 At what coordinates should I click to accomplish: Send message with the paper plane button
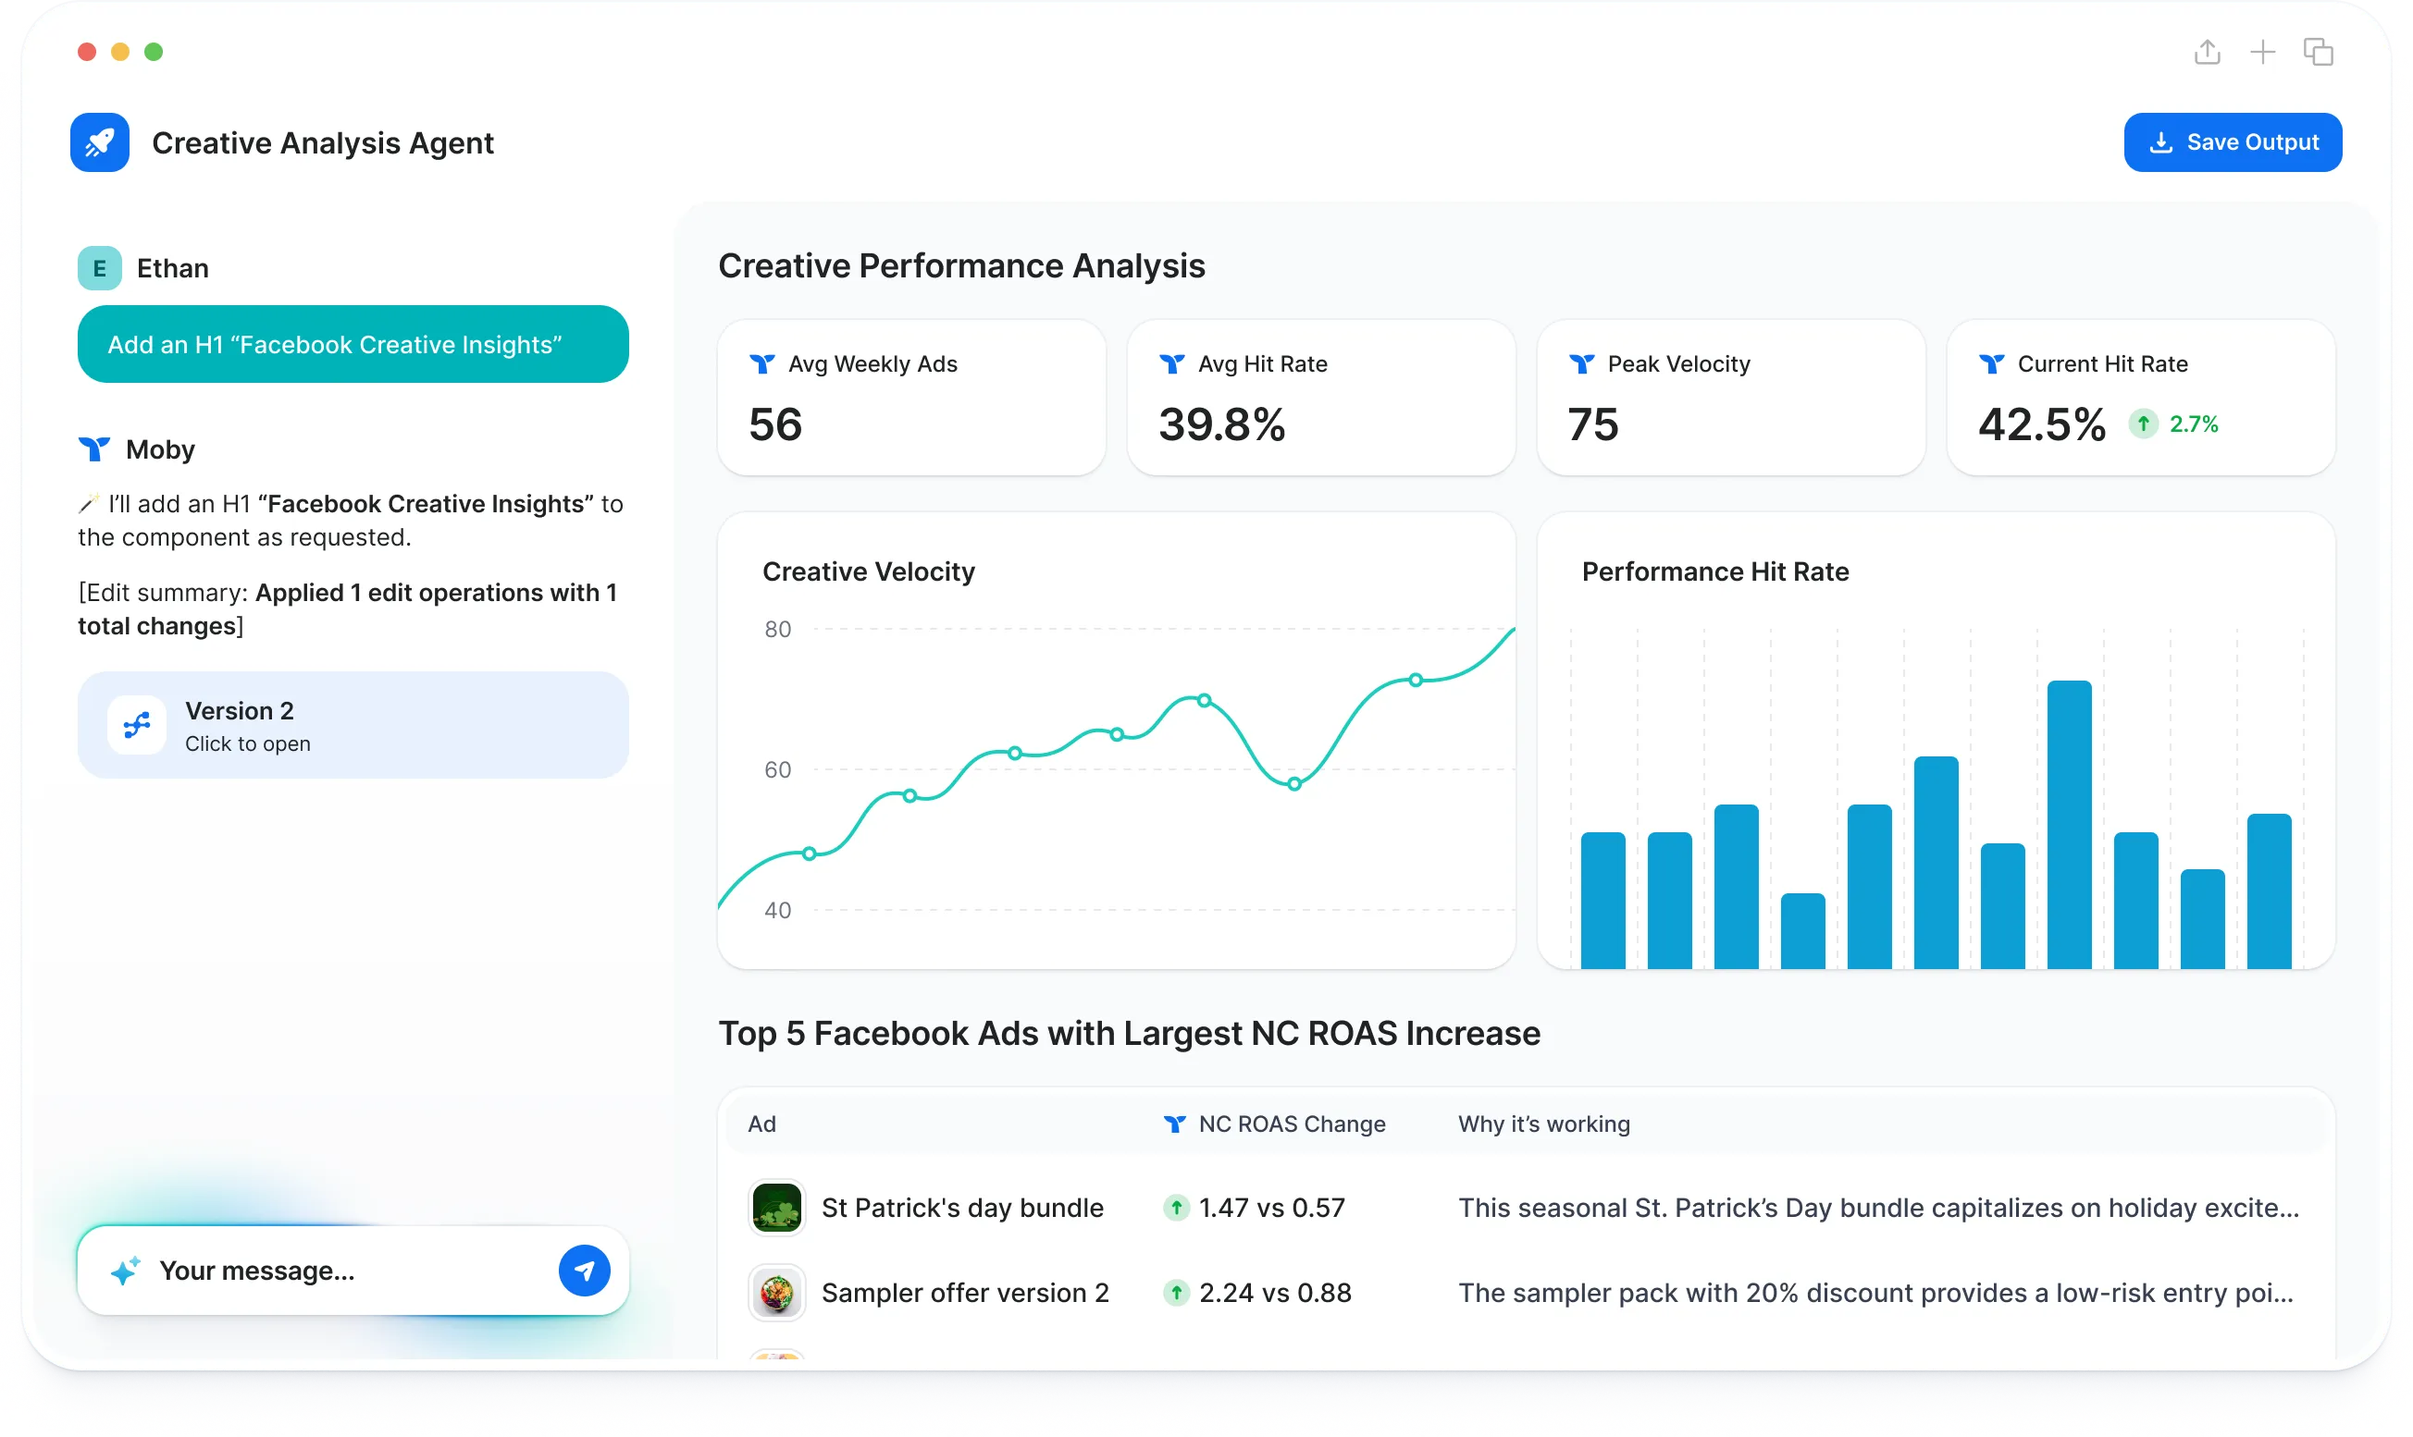[x=584, y=1271]
